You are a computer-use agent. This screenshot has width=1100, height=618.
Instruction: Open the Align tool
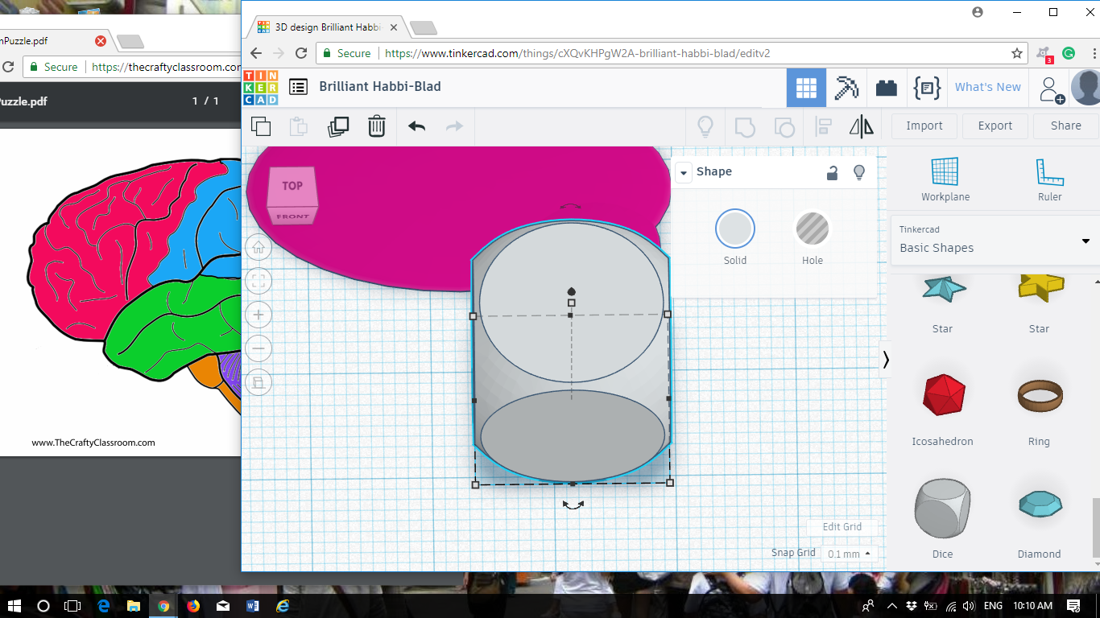click(824, 126)
